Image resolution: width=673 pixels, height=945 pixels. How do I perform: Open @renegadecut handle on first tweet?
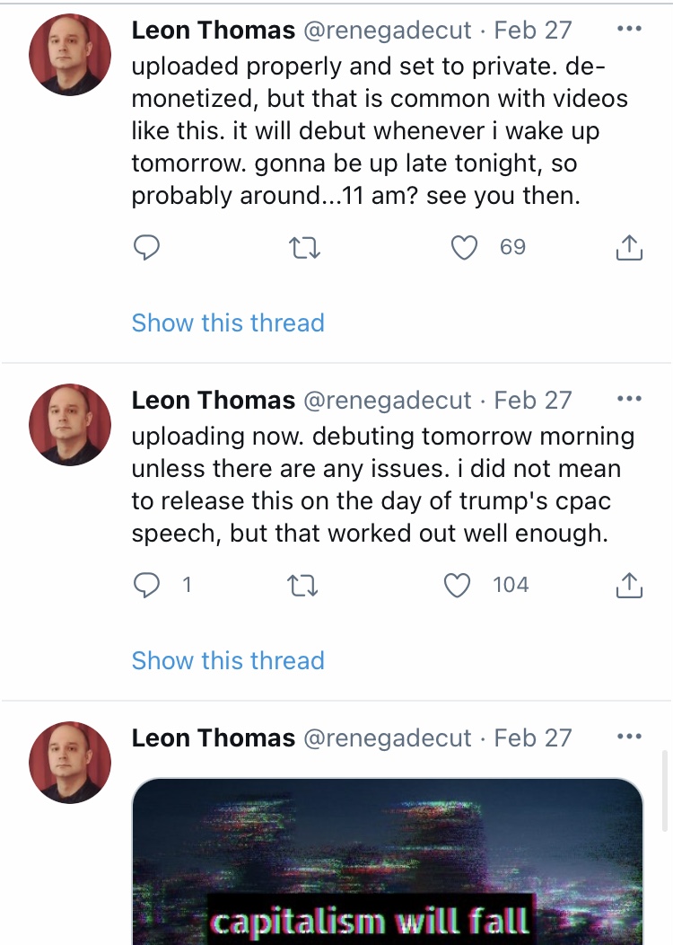(387, 31)
